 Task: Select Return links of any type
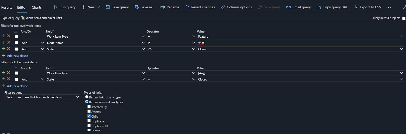click(87, 97)
